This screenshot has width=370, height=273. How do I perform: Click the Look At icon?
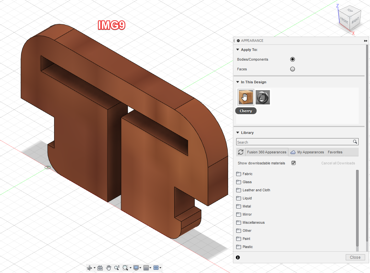[100, 268]
